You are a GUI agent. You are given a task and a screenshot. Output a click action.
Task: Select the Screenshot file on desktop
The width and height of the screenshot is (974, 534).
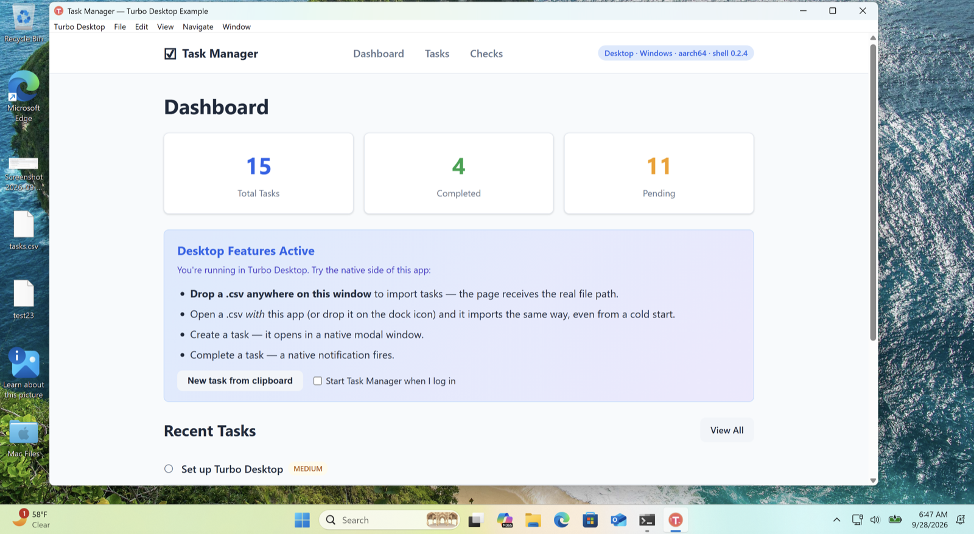tap(24, 173)
